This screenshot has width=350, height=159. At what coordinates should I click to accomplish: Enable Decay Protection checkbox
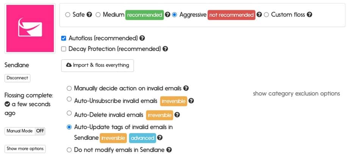64,49
